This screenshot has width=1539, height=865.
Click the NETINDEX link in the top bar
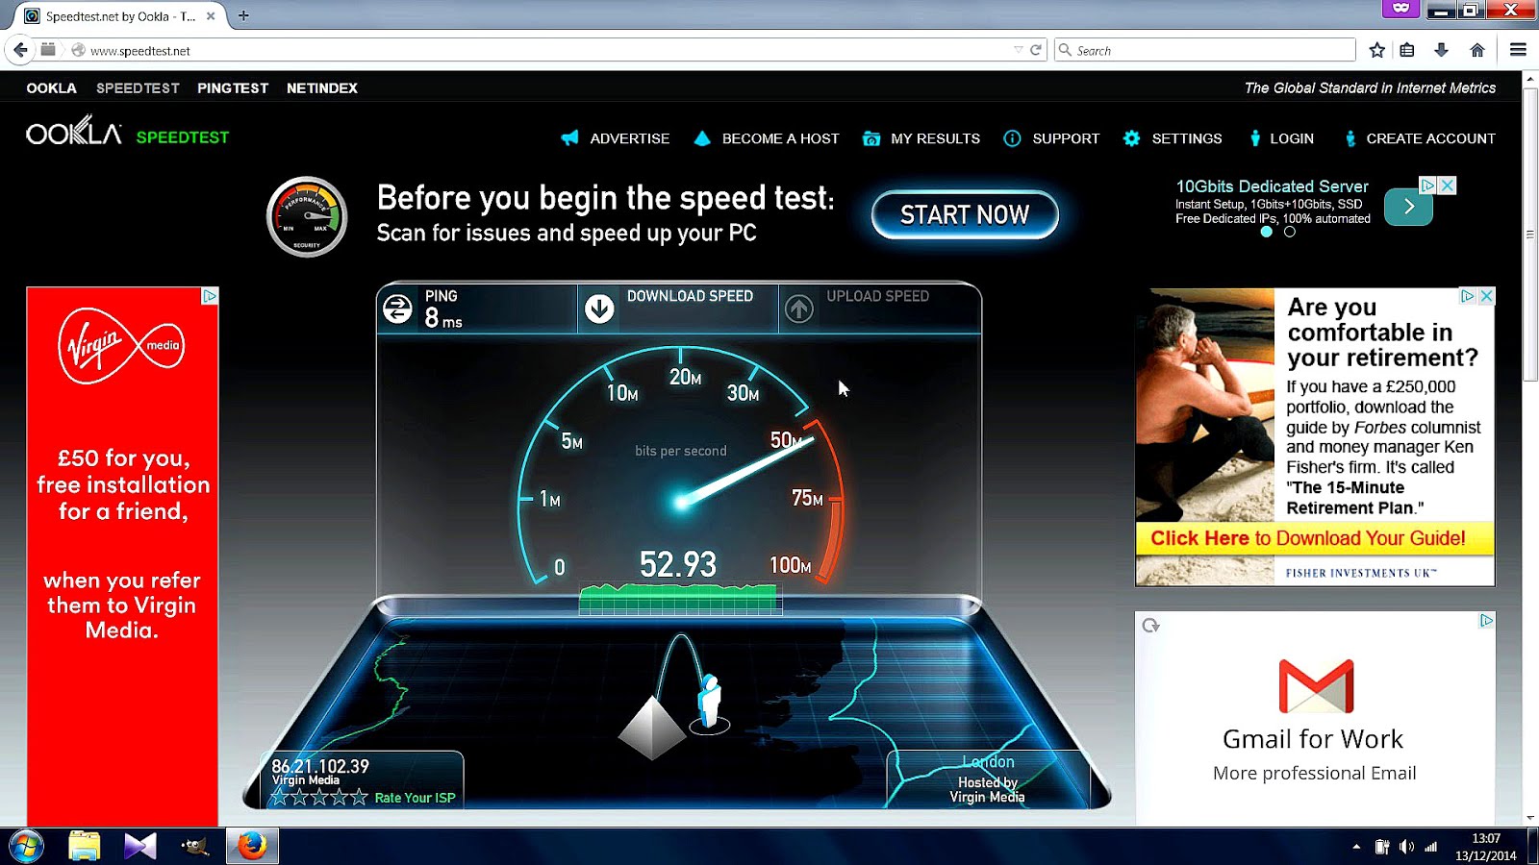point(322,87)
